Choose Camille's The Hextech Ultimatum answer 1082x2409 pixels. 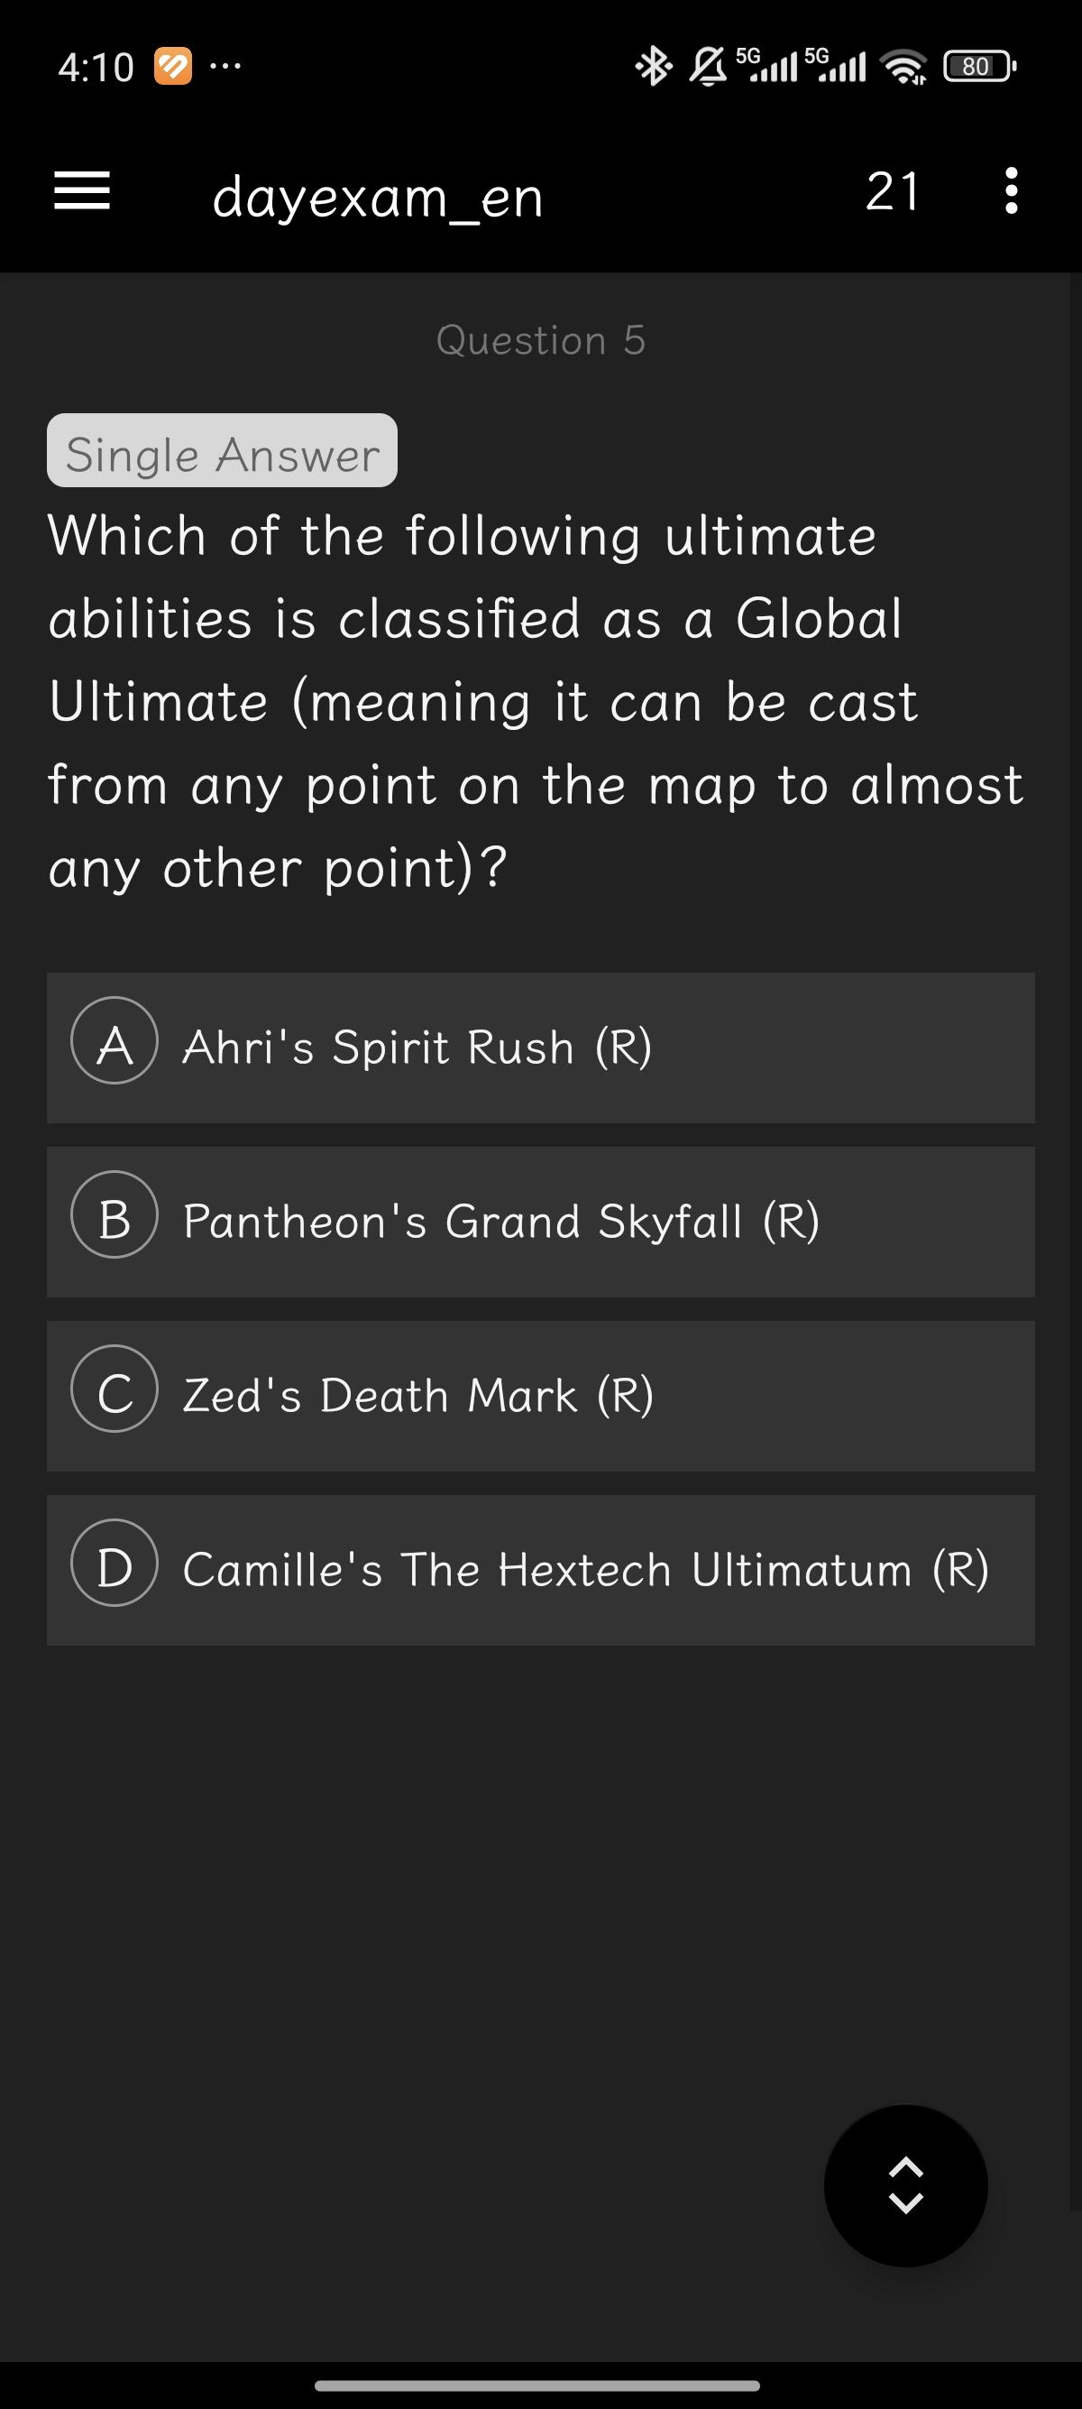coord(585,1568)
